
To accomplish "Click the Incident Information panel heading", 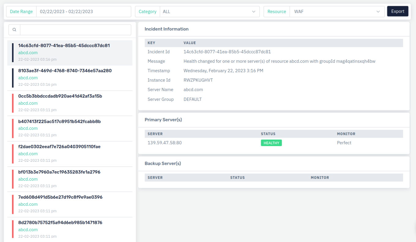I will click(166, 29).
